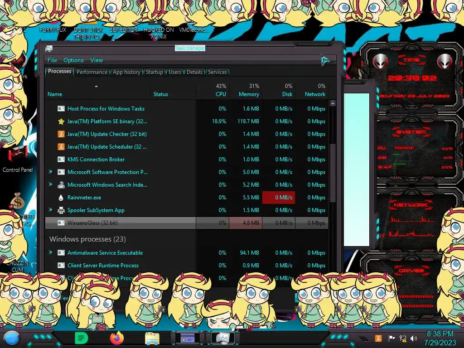The image size is (464, 348).
Task: Open the Action Center flag icon
Action: click(391, 338)
